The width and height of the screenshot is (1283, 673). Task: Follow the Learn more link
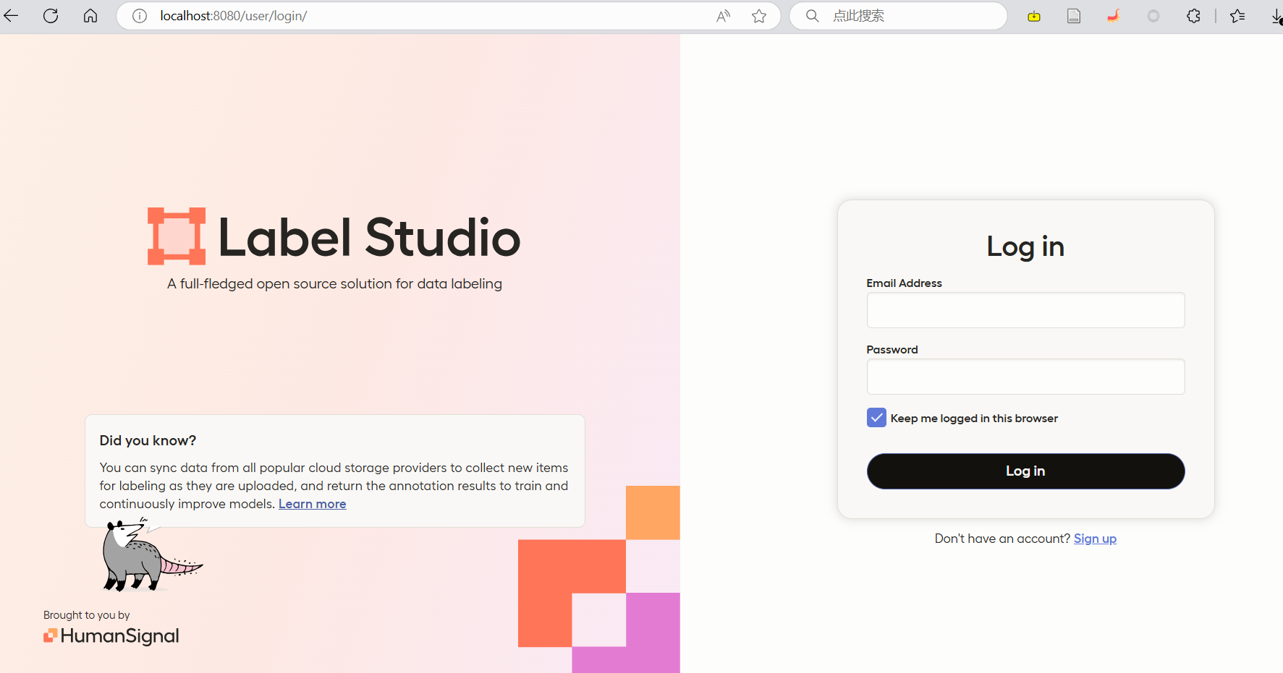(313, 504)
